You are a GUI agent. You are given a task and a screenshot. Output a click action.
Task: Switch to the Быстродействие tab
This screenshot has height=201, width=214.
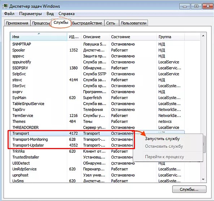pyautogui.click(x=87, y=23)
